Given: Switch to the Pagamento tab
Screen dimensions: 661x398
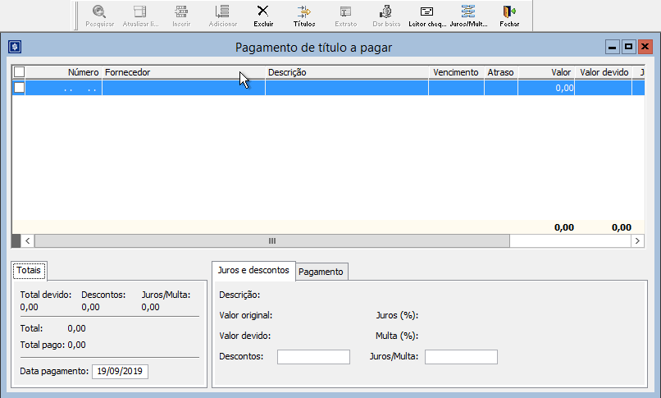Looking at the screenshot, I should point(321,272).
